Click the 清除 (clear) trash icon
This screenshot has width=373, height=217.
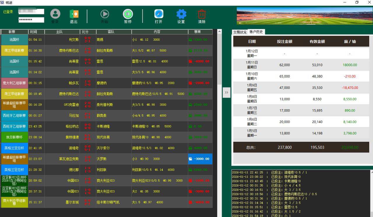(x=201, y=13)
